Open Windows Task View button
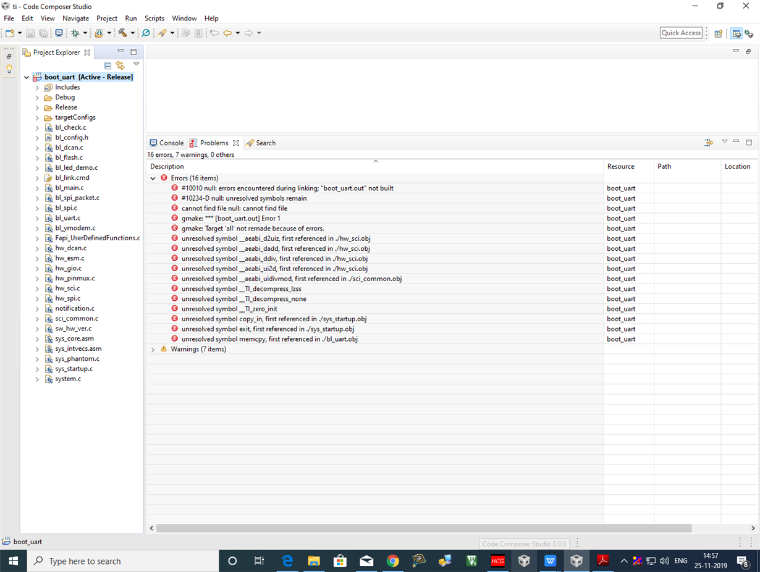Viewport: 760px width, 572px height. tap(259, 561)
